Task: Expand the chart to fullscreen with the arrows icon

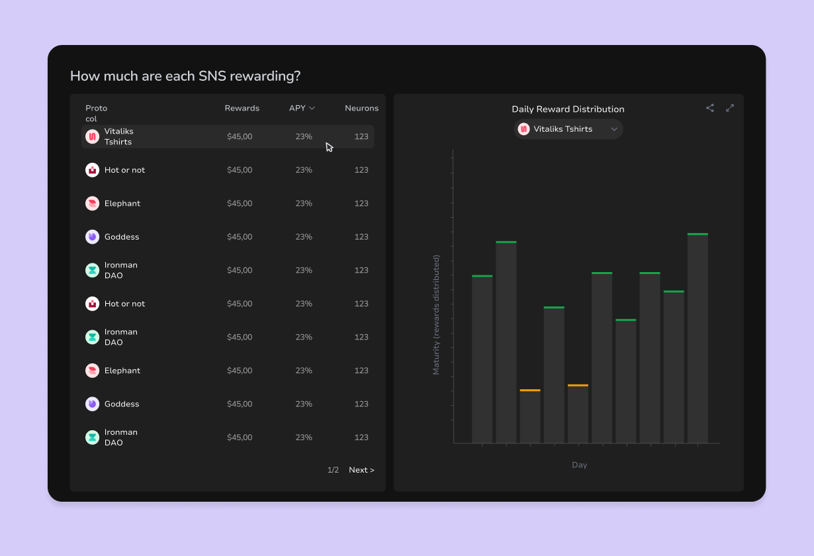Action: [x=729, y=108]
